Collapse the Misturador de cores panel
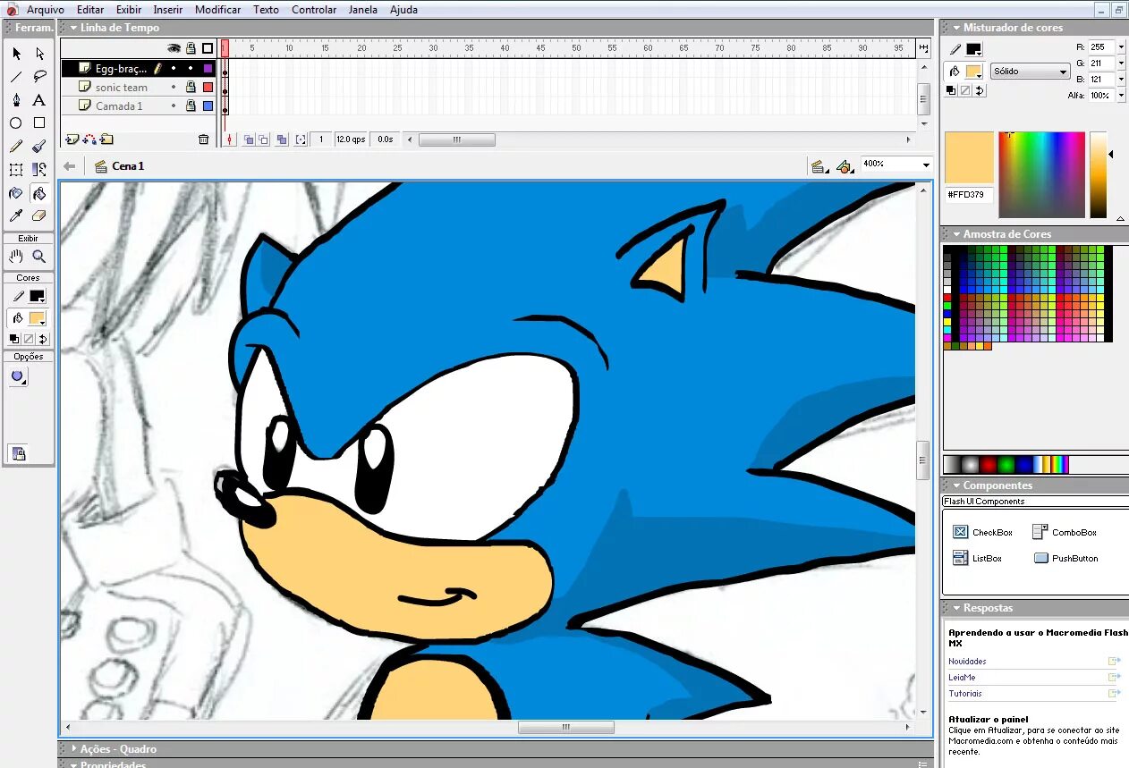Screen dimensions: 1129x768 [956, 28]
